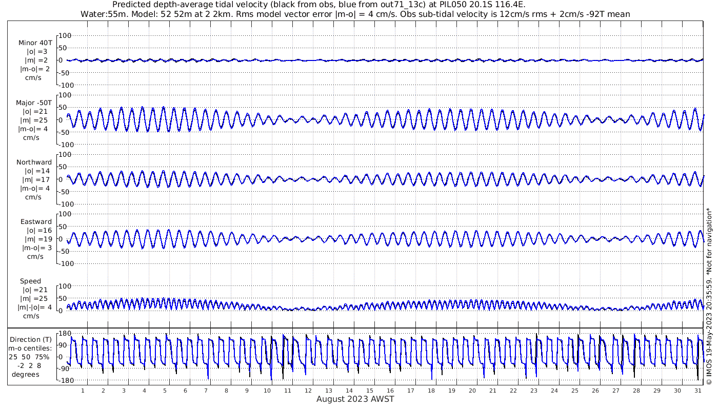Click the date axis tick label '25'

point(575,391)
